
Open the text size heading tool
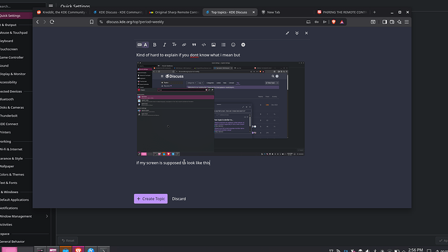tap(174, 45)
